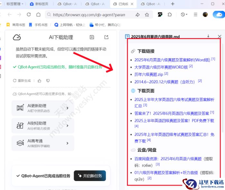Reload the page with refresh icon
Image resolution: width=225 pixels, height=190 pixels.
point(29,14)
